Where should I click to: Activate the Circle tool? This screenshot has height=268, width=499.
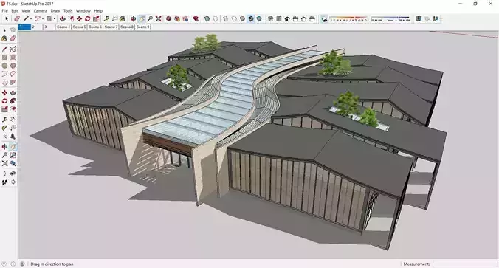pos(4,66)
